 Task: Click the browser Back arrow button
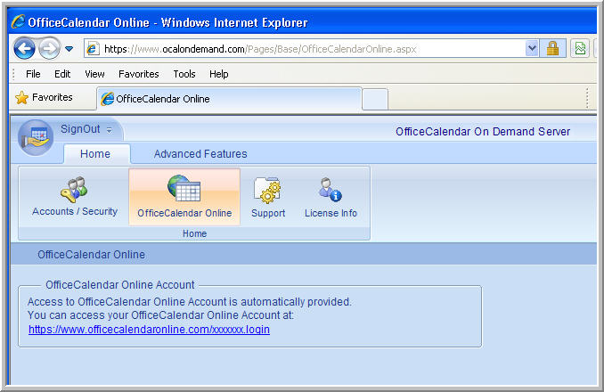24,48
